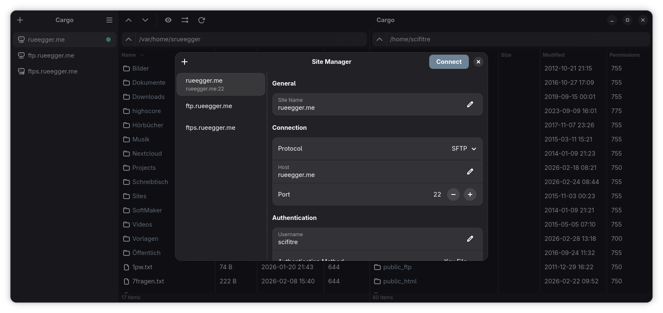
Task: Go up from the /var/home/srueegger directory
Action: [129, 39]
